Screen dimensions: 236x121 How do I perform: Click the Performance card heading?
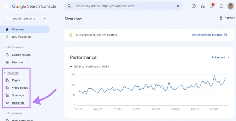pos(83,58)
